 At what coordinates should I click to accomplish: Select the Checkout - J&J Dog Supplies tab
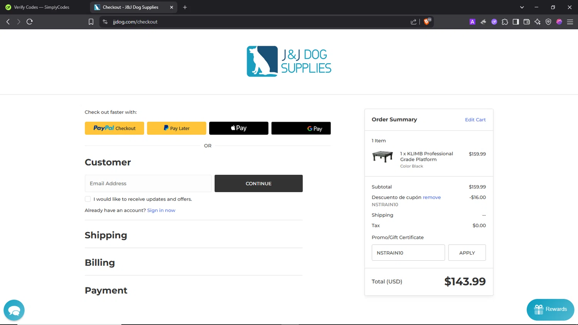click(x=130, y=7)
